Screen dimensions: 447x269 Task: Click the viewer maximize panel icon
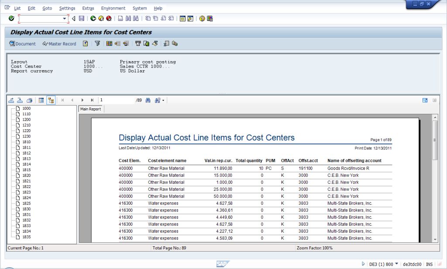click(x=425, y=100)
